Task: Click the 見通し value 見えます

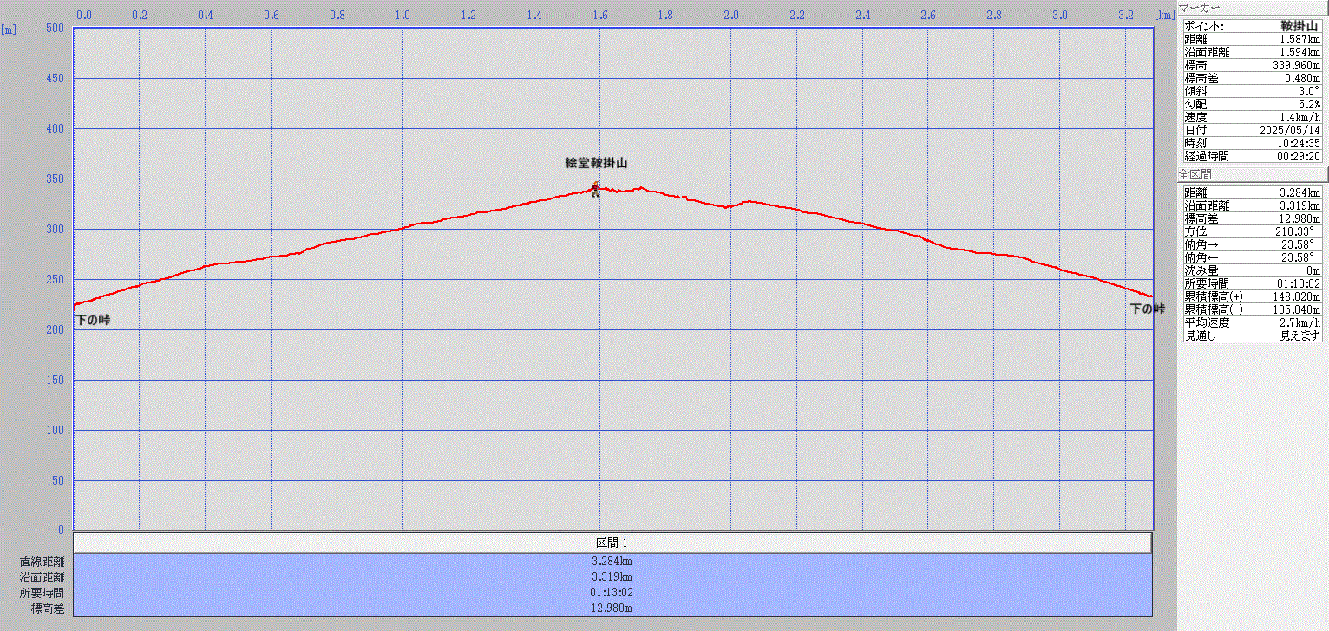Action: pos(1300,335)
